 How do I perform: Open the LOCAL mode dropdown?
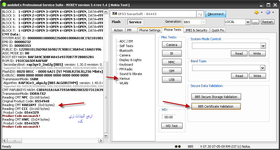tap(248, 22)
